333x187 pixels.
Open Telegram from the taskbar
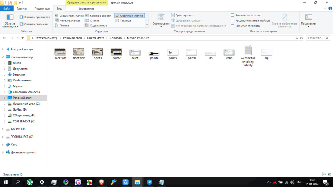(149, 182)
